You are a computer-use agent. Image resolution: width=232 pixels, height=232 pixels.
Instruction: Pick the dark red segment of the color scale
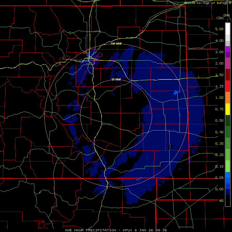[228, 75]
